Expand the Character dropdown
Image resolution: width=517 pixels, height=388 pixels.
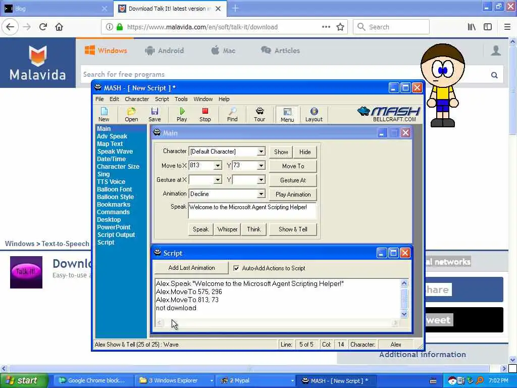pos(261,152)
